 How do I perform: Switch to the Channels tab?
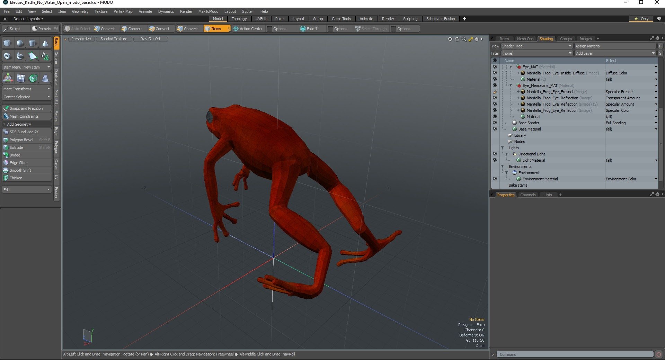pos(528,195)
